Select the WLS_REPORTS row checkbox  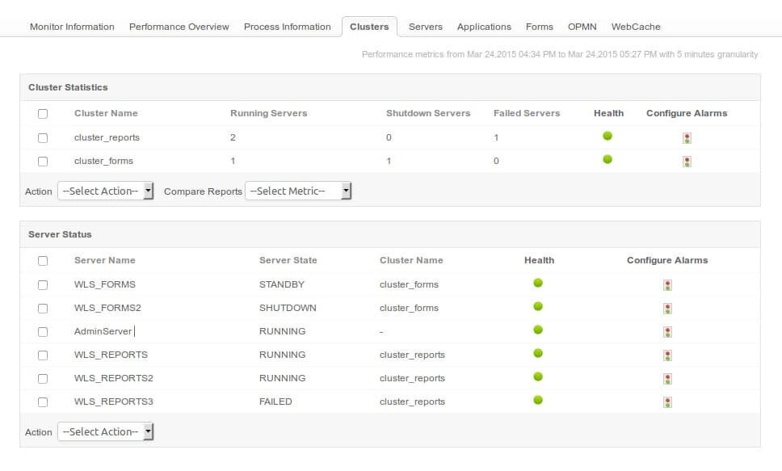pos(44,355)
